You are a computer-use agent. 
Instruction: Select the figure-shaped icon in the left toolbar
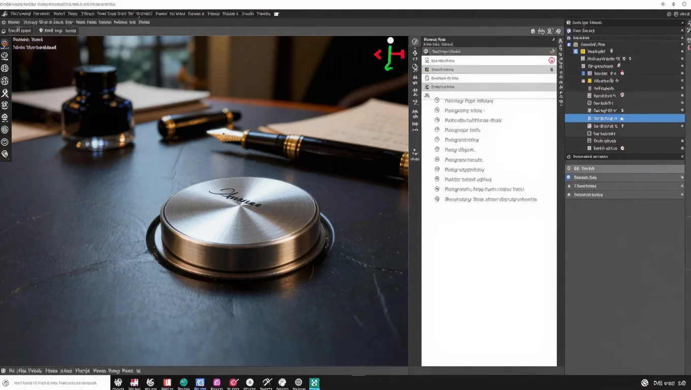[x=5, y=93]
